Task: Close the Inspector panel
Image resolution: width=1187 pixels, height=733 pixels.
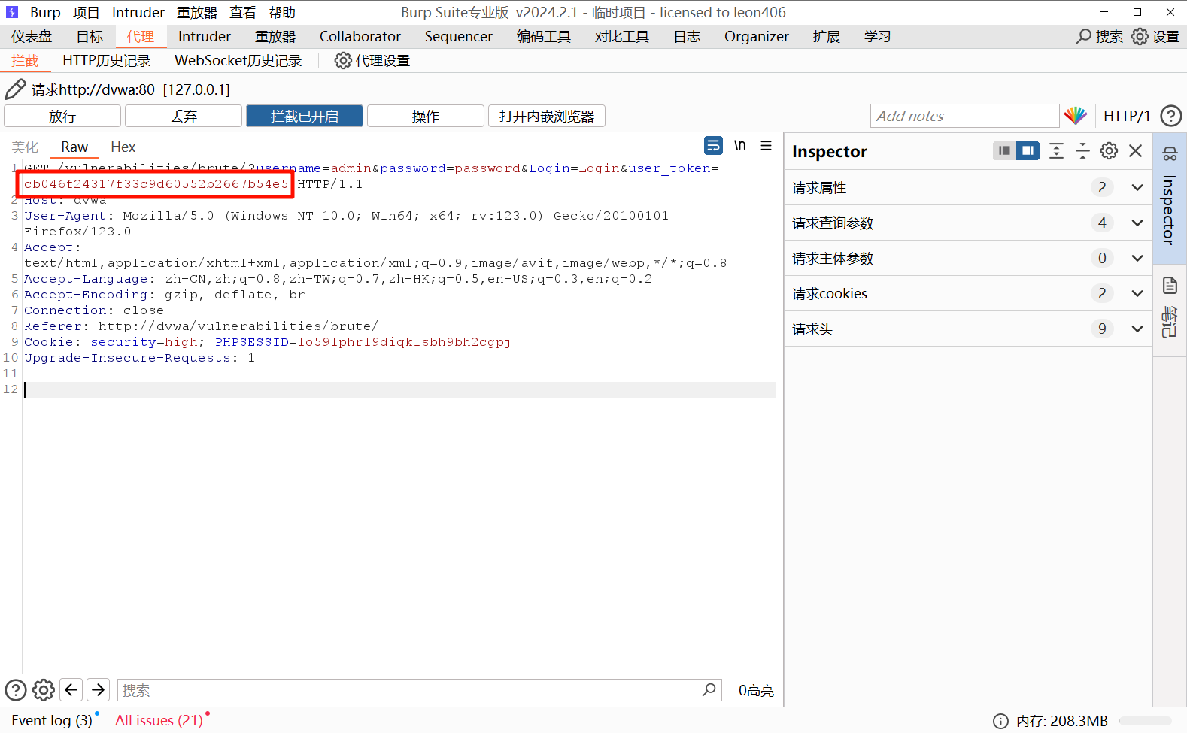Action: (1136, 150)
